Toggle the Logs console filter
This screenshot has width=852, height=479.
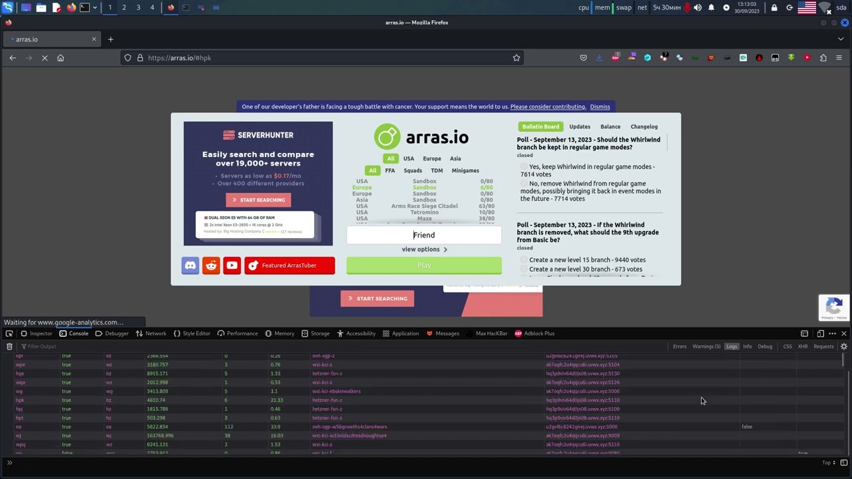point(732,347)
